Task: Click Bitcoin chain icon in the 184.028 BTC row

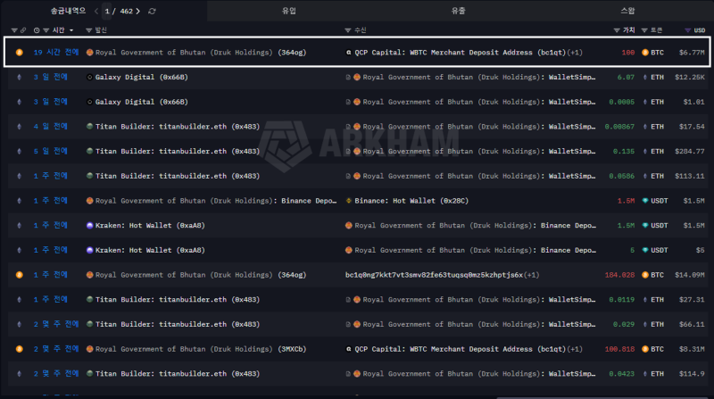Action: click(19, 275)
